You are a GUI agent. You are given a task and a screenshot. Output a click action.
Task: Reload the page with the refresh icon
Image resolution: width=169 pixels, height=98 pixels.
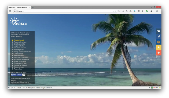115,11
